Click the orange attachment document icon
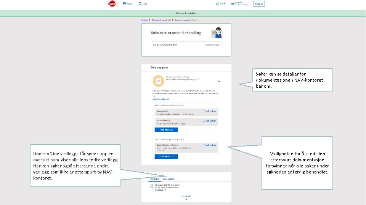 click(159, 81)
